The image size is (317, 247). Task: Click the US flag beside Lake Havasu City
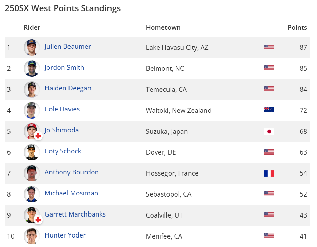click(x=269, y=47)
